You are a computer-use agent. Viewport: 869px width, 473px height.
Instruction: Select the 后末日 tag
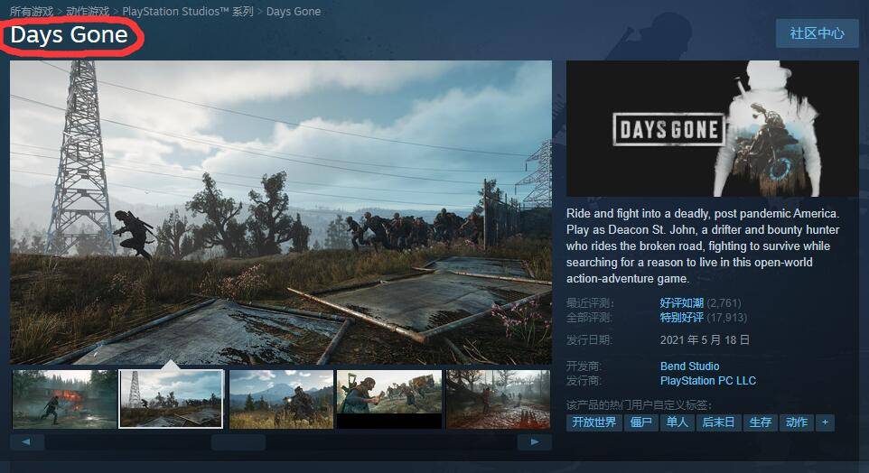tap(718, 422)
